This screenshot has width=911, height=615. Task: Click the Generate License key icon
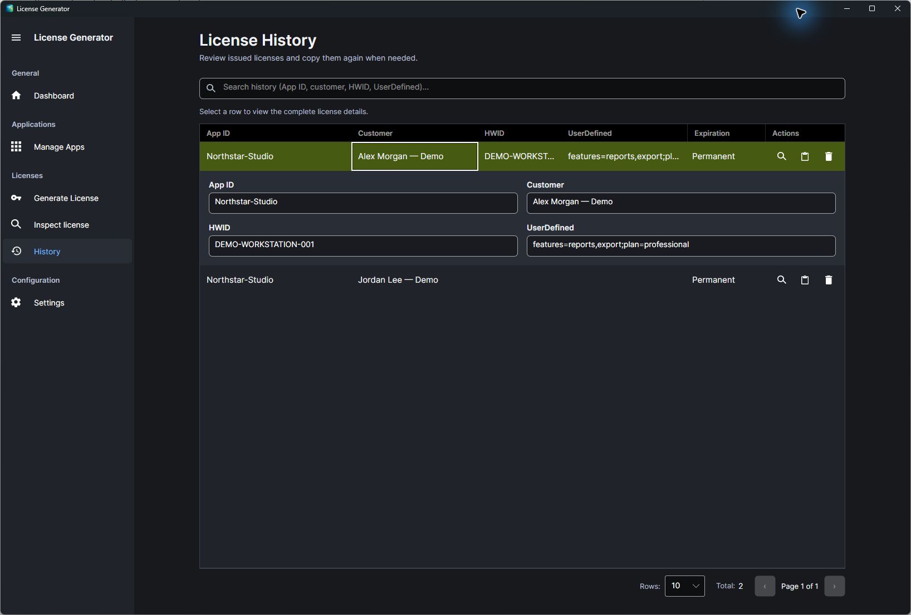pos(16,198)
